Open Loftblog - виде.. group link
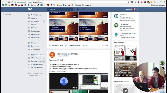Image resolution: width=167 pixels, height=93 pixels. [x=37, y=61]
